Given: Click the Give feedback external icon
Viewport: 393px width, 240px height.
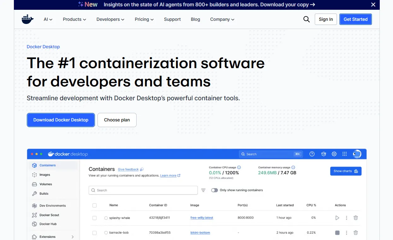Looking at the screenshot, I should point(142,169).
